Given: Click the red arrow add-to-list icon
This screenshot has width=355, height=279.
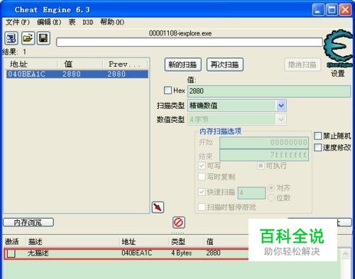Looking at the screenshot, I should [x=158, y=207].
